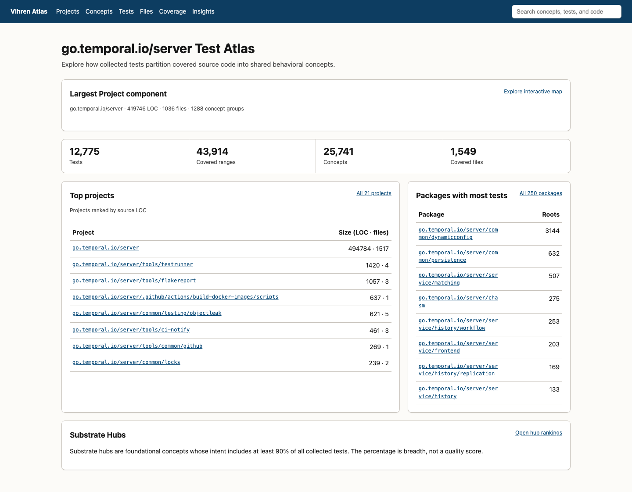Open project tools/testrunner link
This screenshot has width=632, height=492.
click(x=133, y=264)
